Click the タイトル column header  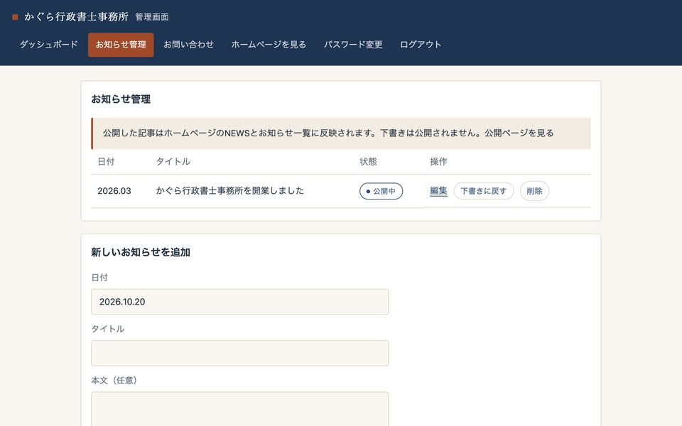click(x=173, y=161)
